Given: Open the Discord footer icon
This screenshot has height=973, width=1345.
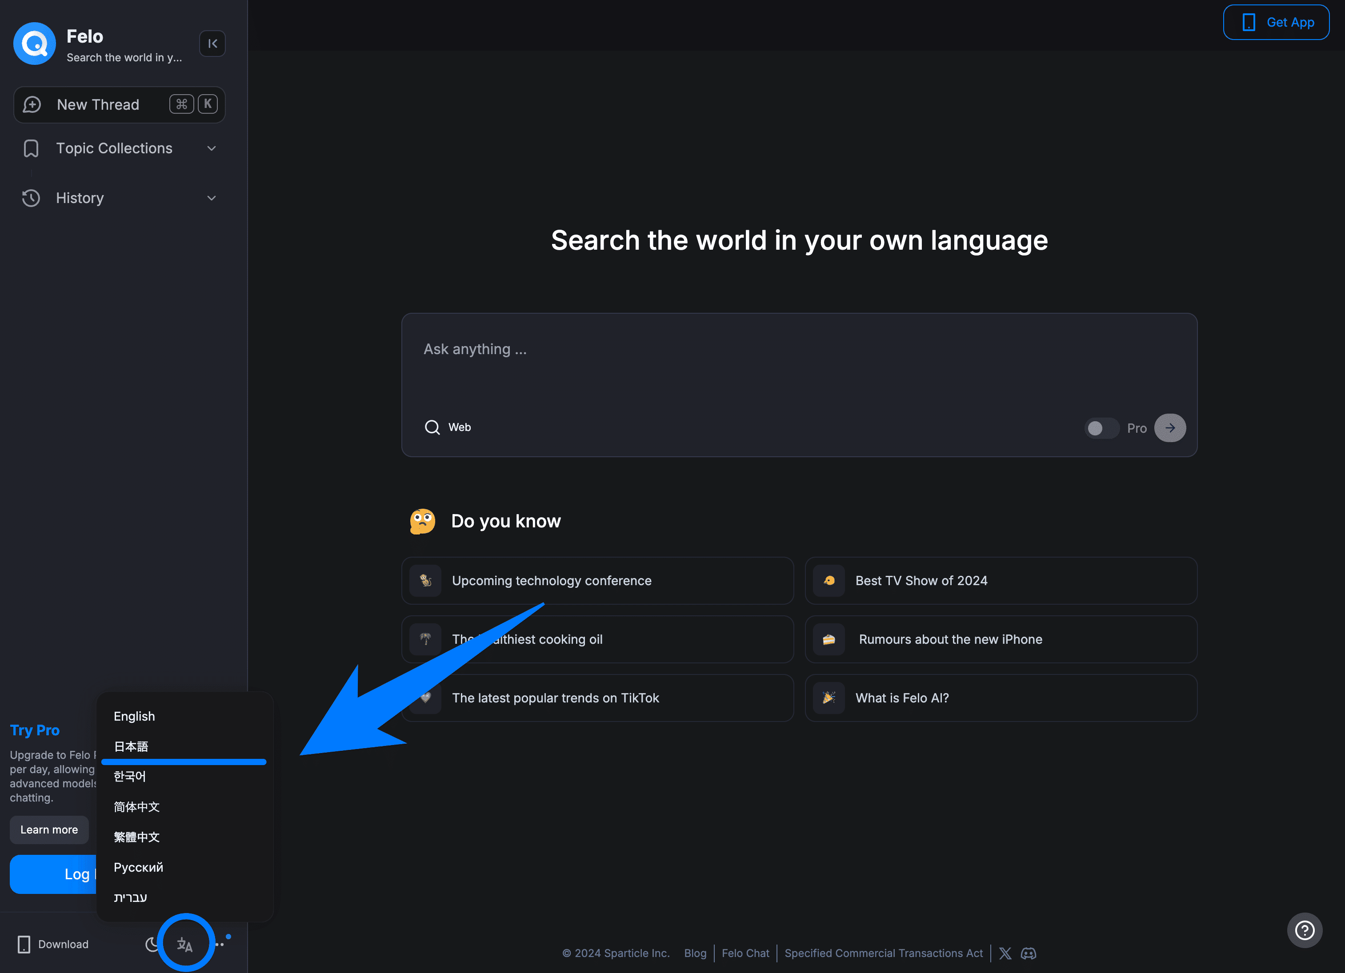Looking at the screenshot, I should pyautogui.click(x=1029, y=953).
